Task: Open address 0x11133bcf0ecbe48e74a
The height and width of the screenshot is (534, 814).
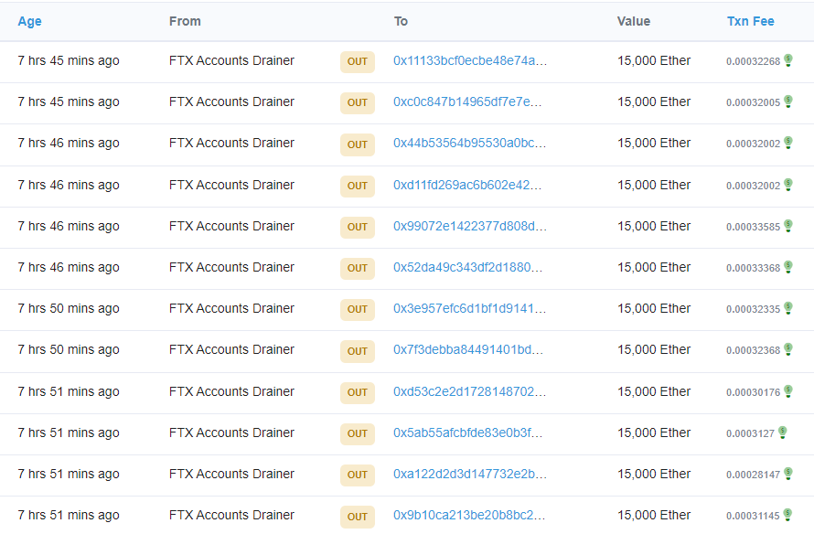Action: (467, 60)
